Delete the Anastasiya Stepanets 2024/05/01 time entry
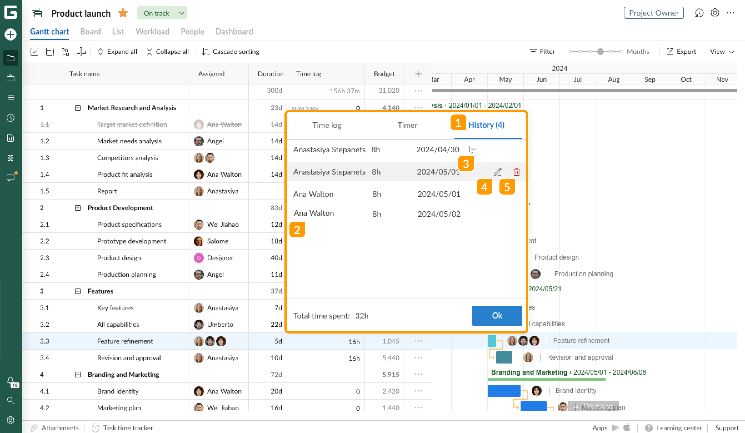This screenshot has width=745, height=433. tap(516, 172)
